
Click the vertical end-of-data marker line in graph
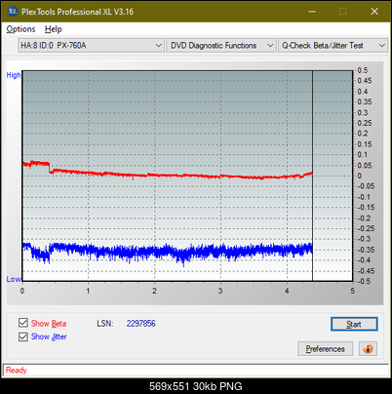tap(312, 176)
